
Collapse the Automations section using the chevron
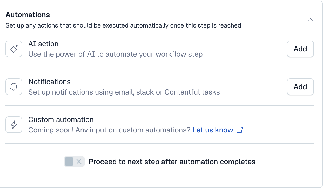tap(310, 20)
